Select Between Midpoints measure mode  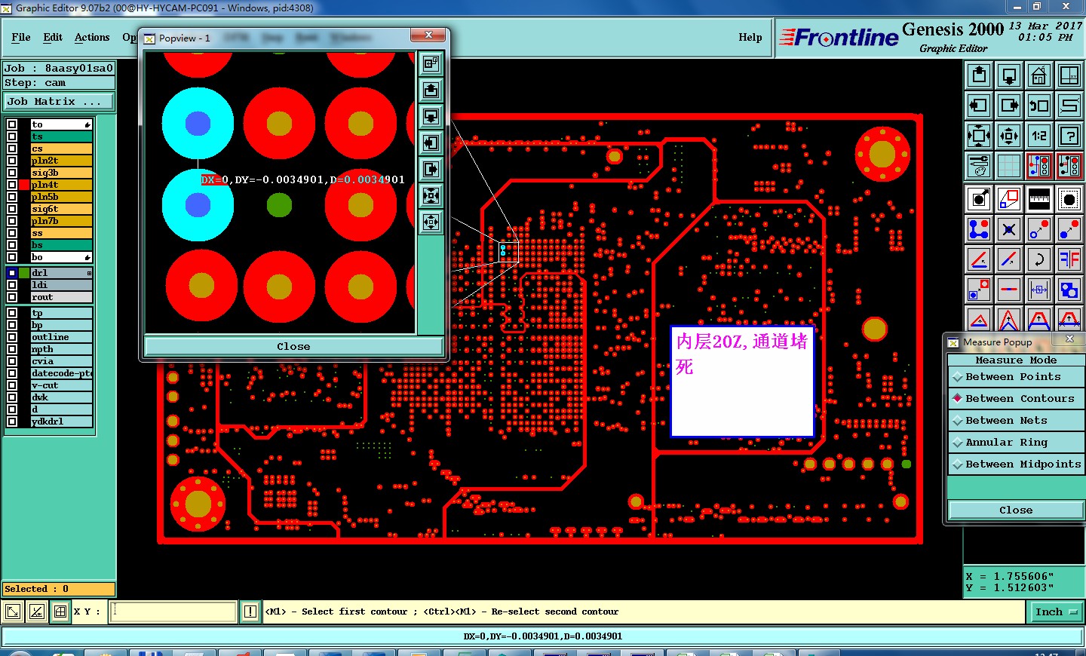point(1016,464)
